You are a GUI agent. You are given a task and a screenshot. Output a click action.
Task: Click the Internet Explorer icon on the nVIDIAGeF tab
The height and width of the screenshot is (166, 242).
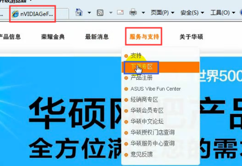[15, 14]
